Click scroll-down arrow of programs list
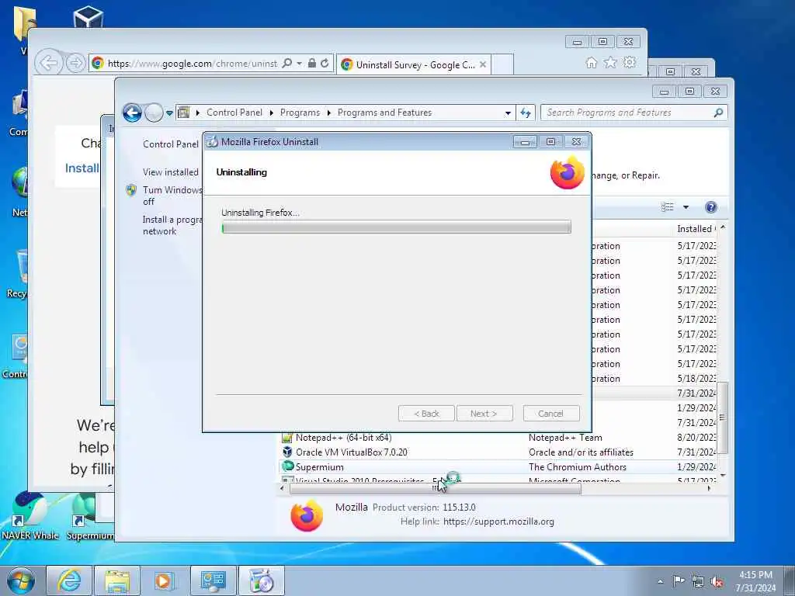795x596 pixels. (x=723, y=476)
